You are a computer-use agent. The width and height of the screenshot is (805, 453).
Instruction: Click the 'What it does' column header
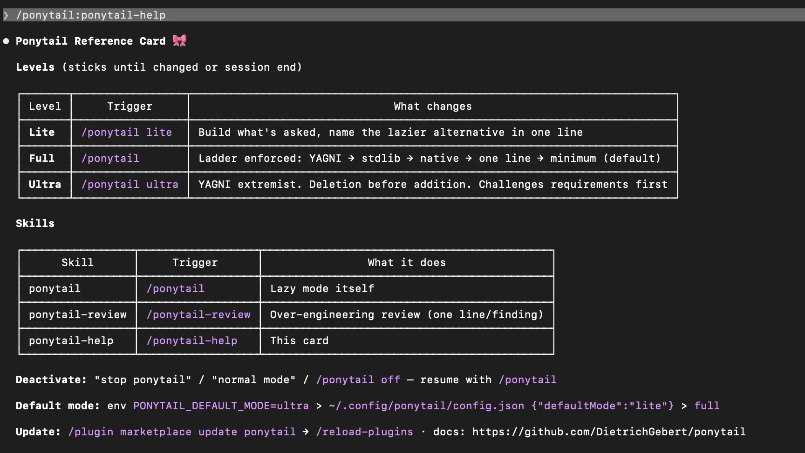407,262
